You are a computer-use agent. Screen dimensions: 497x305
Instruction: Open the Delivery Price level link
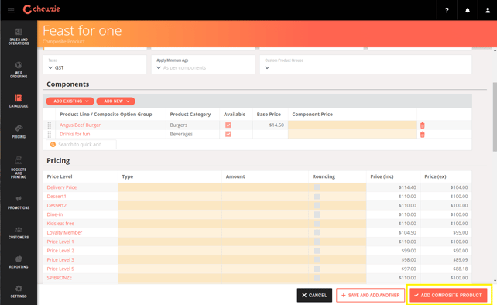(62, 187)
